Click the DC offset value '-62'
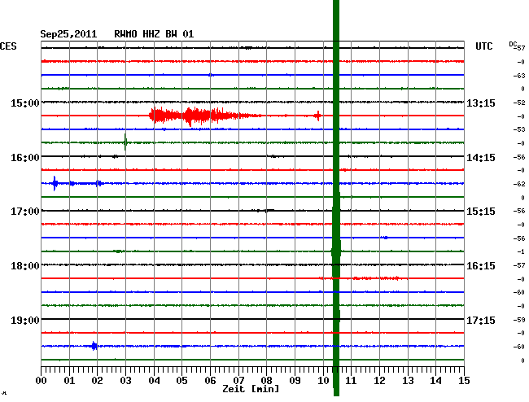This screenshot has height=402, width=529. (521, 184)
